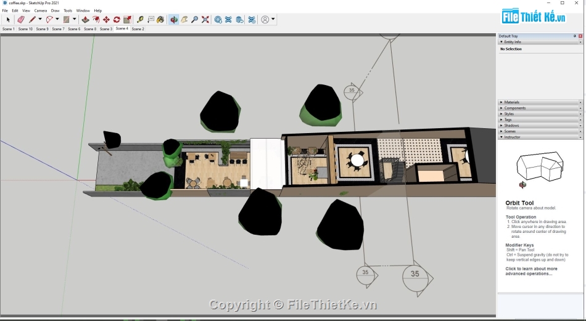Switch to Scene 10 tab
Screen dimensions: 586x321
point(25,29)
